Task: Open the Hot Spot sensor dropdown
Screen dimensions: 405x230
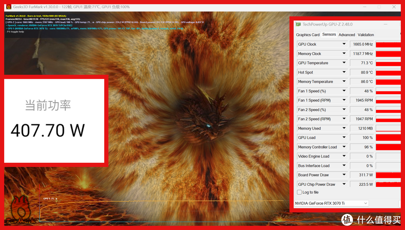Action: point(344,72)
